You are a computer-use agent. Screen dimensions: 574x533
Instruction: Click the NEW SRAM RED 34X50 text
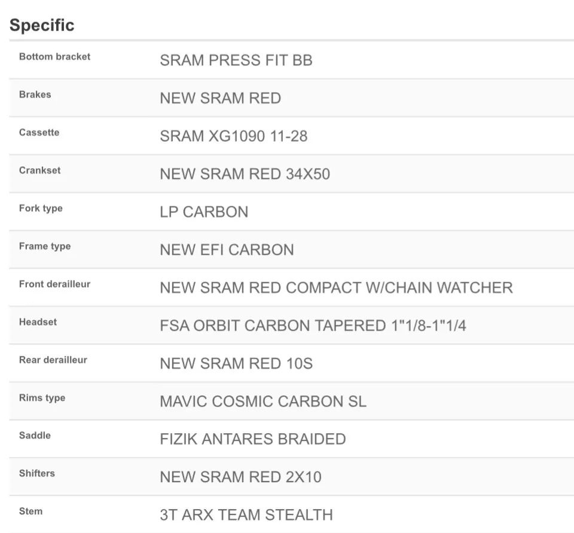[245, 174]
